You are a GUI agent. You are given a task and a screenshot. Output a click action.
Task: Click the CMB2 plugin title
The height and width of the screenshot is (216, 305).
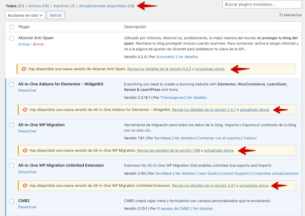[x=24, y=201]
